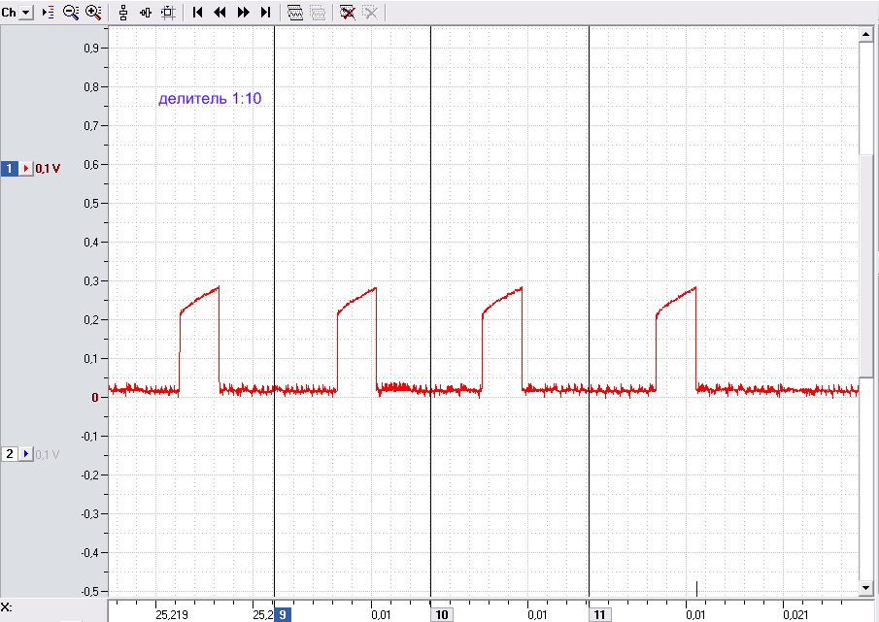
Task: Open the Ch channel dropdown arrow
Action: pyautogui.click(x=26, y=13)
